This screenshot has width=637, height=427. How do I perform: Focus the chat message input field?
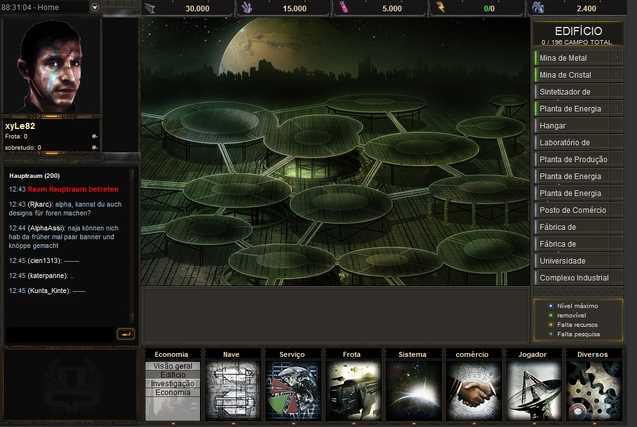(60, 334)
